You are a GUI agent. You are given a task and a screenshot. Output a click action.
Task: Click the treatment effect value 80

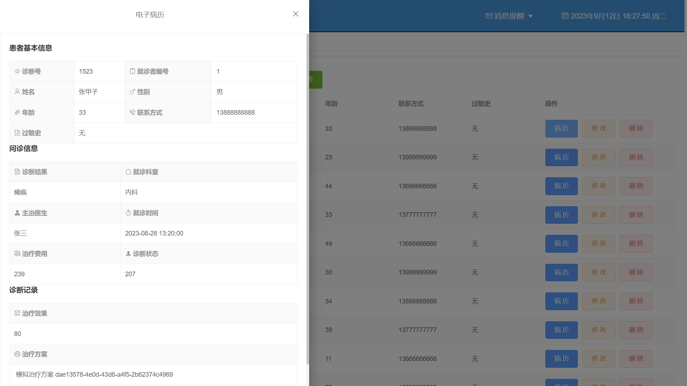[18, 334]
